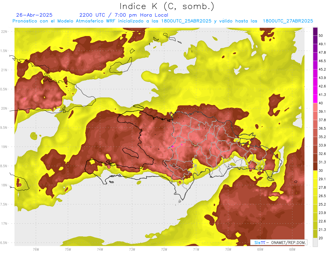Click the colorbar value '22.6'
The height and width of the screenshot is (253, 328).
322,221
